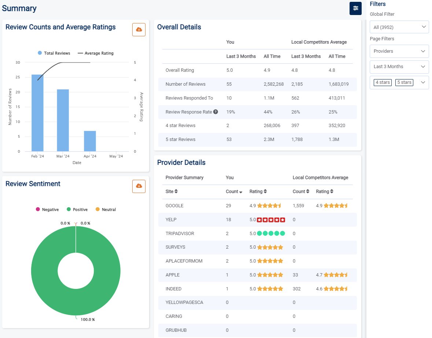432x338 pixels.
Task: Toggle Average Rating line in legend
Action: tap(96, 53)
